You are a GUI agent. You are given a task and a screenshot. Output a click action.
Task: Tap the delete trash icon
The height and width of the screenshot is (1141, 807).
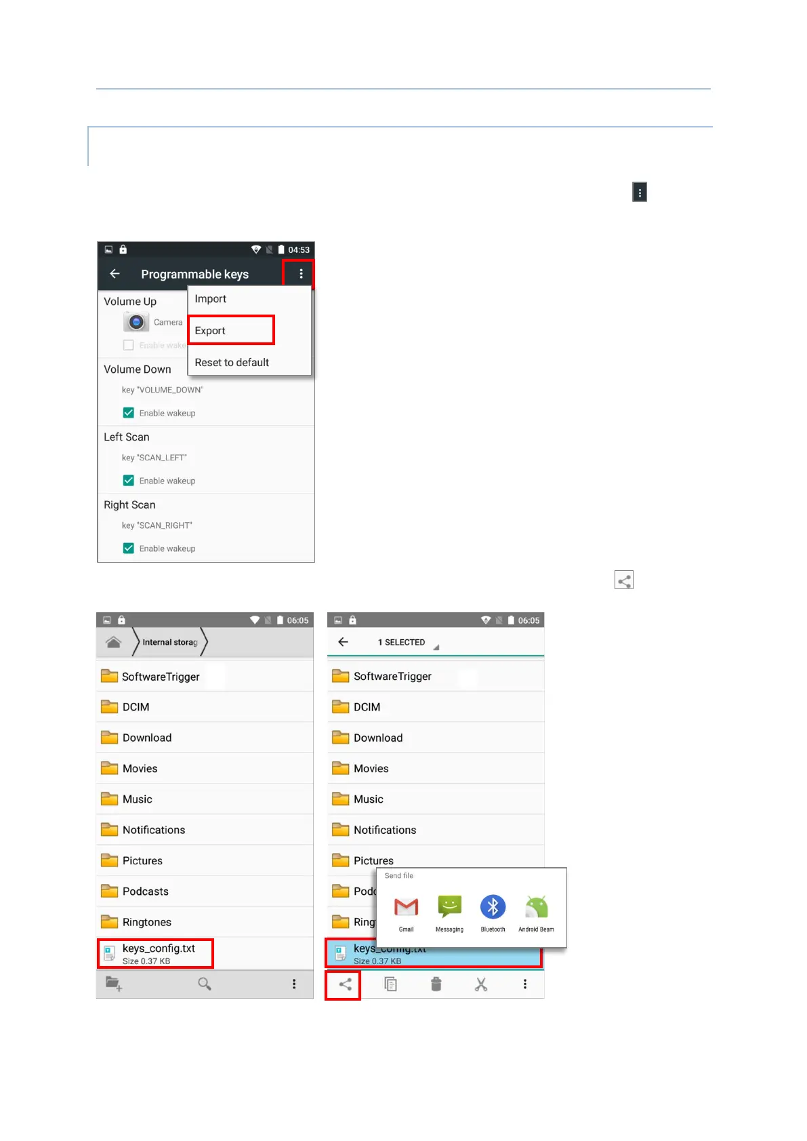pos(436,984)
